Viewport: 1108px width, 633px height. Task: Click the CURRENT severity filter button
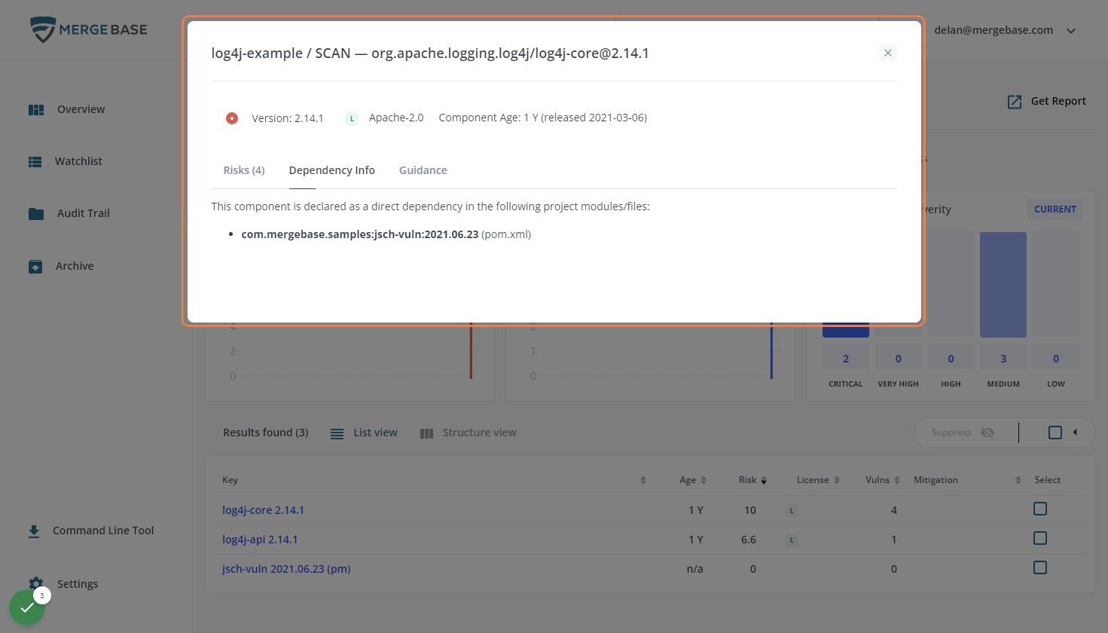[1055, 209]
